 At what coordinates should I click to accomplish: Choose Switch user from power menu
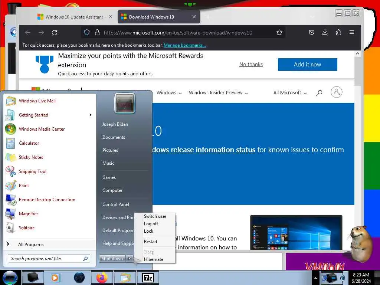(x=155, y=216)
